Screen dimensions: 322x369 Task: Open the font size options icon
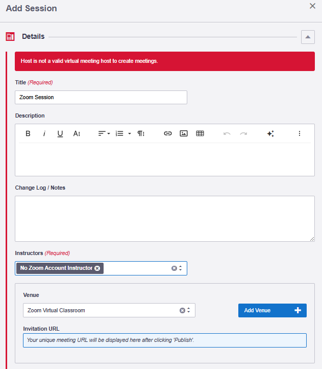(x=77, y=133)
